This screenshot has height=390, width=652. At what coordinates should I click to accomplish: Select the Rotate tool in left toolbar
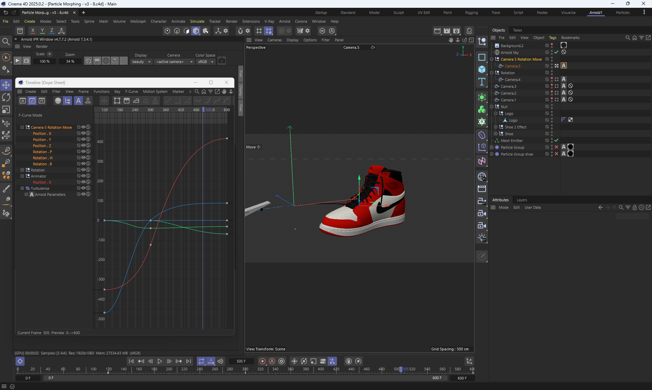pos(6,98)
